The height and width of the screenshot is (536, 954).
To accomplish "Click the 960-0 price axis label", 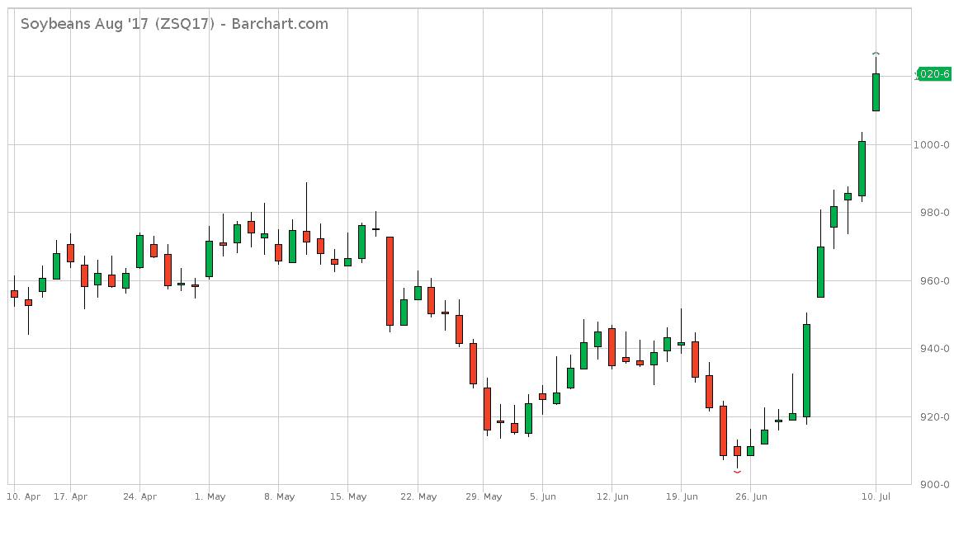I will point(935,281).
